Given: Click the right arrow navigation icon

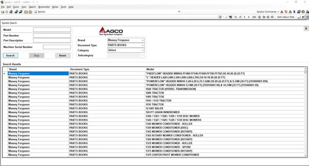Looking at the screenshot, I should (268, 17).
